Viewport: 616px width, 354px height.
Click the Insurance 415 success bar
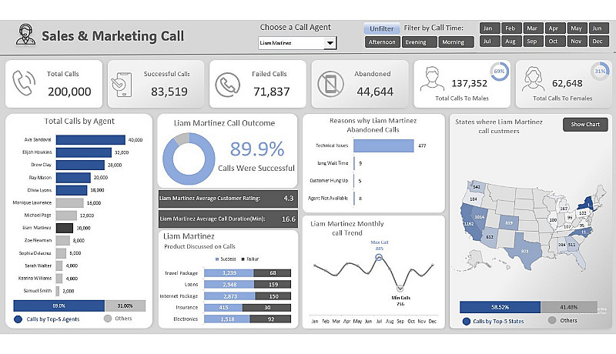coord(223,308)
